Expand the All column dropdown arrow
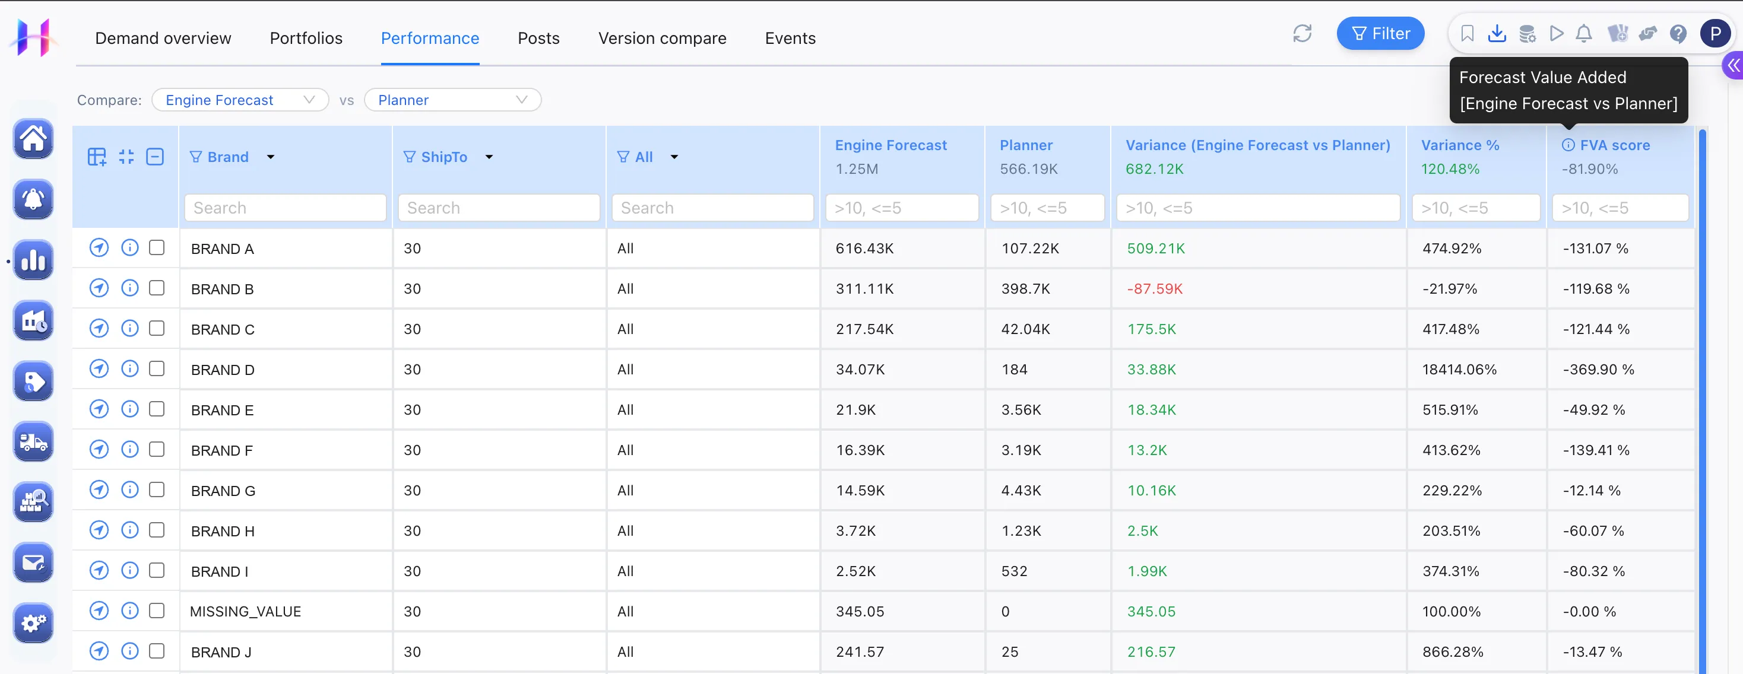The width and height of the screenshot is (1743, 674). tap(674, 157)
